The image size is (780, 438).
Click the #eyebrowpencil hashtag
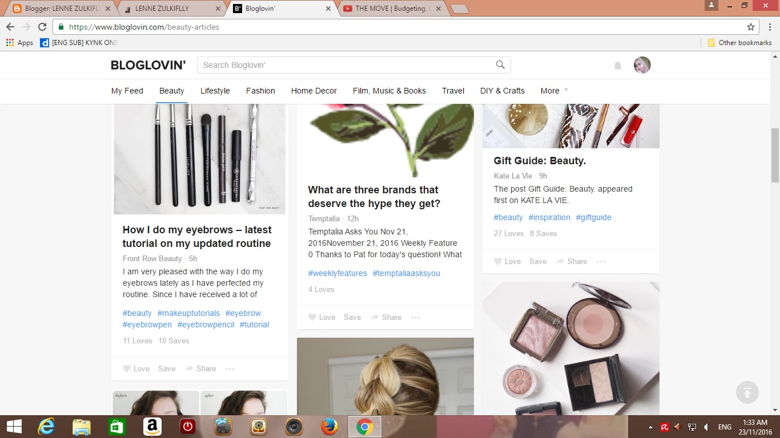(206, 325)
